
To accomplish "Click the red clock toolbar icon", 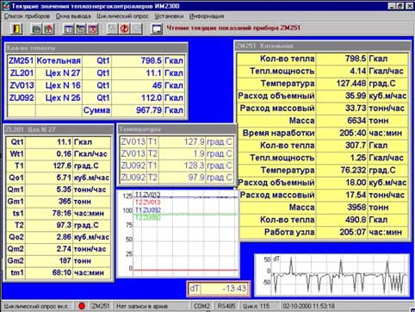I will tap(125, 28).
